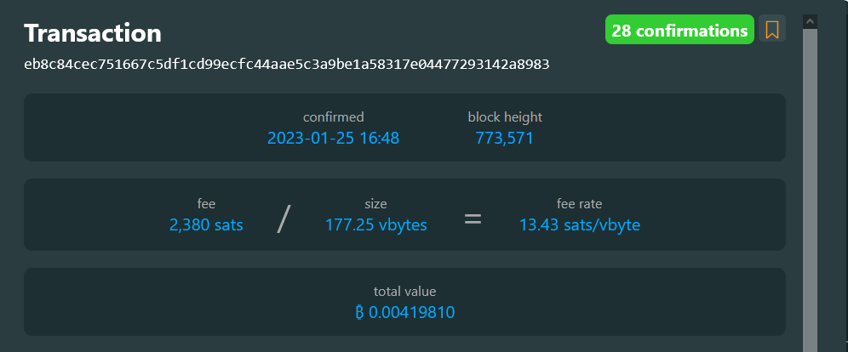Click the "fee" label above 2,380 sats

206,204
